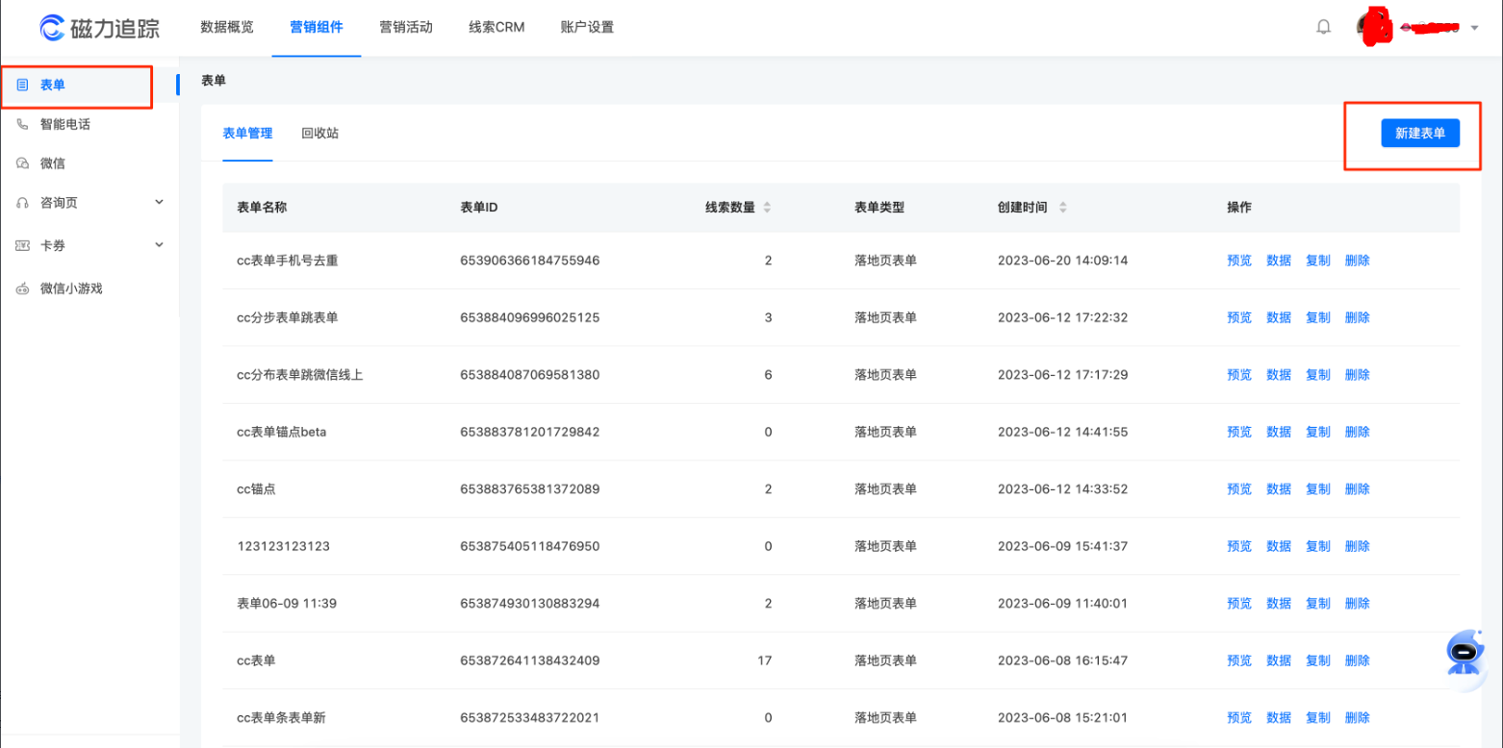Click the 咨询页 headset icon
Image resolution: width=1503 pixels, height=748 pixels.
[23, 203]
